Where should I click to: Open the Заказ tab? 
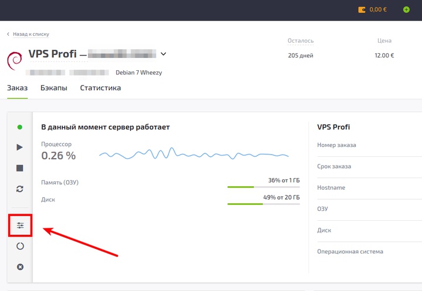pos(17,88)
